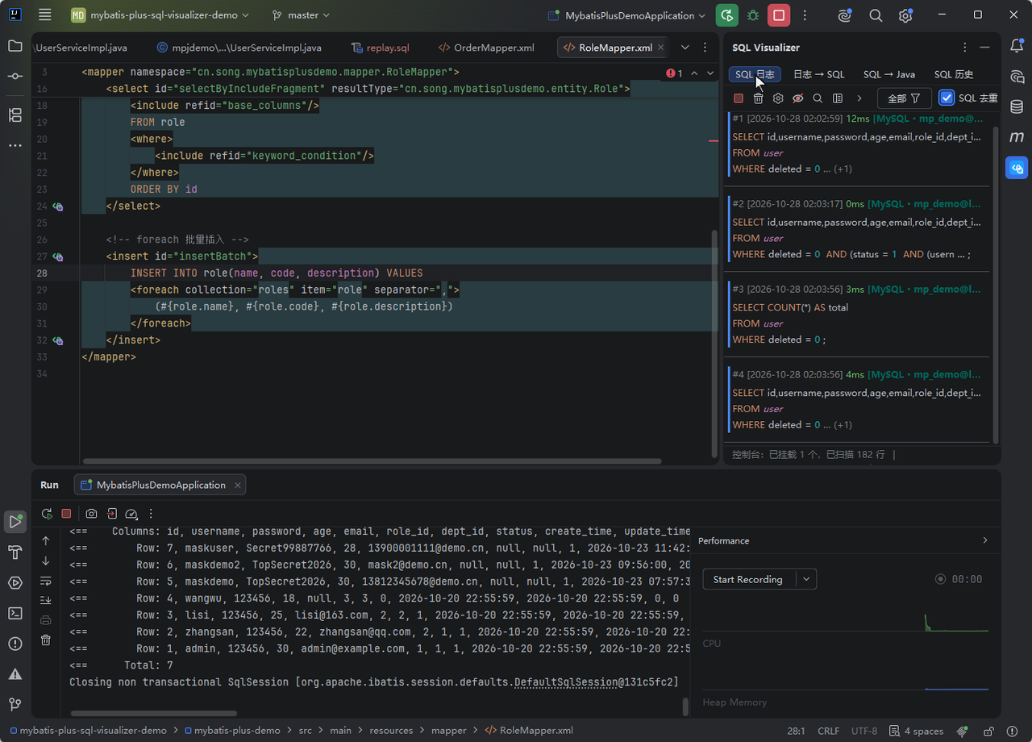Open the Structure tool window icon
Screen dimensions: 1032x742
[x=15, y=115]
